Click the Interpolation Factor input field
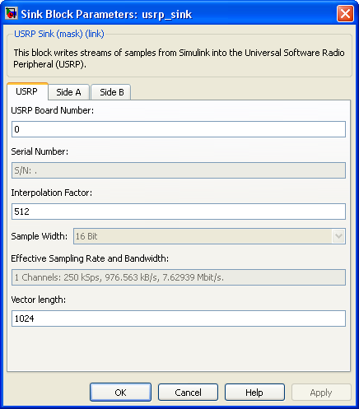This screenshot has width=359, height=409. pos(179,211)
